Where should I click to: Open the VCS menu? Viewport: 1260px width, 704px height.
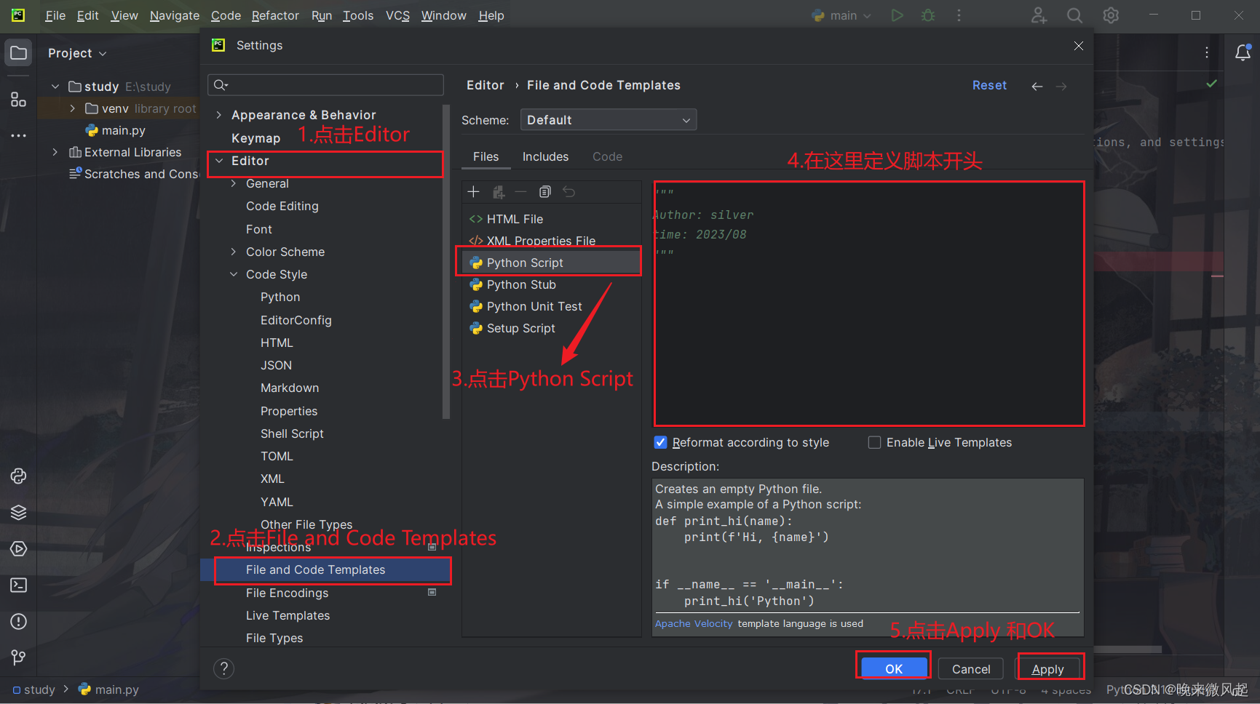click(x=397, y=15)
